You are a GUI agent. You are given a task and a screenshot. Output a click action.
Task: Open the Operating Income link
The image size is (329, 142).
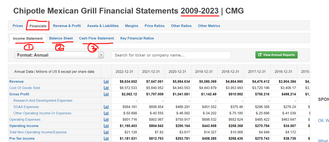[x=24, y=126]
